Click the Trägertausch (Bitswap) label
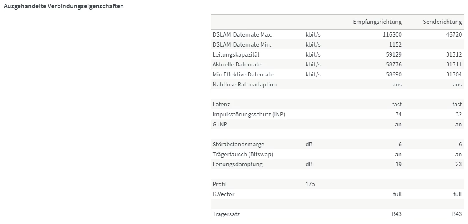Image resolution: width=468 pixels, height=224 pixels. 243,154
